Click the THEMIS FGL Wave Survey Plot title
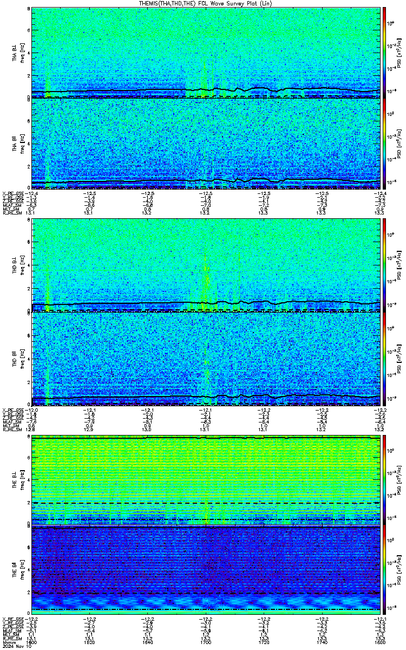 click(205, 3)
